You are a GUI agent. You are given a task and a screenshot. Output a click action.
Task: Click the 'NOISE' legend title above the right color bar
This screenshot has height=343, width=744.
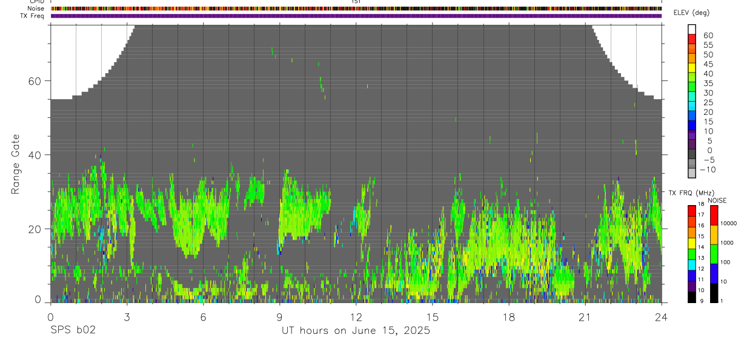[x=717, y=200]
